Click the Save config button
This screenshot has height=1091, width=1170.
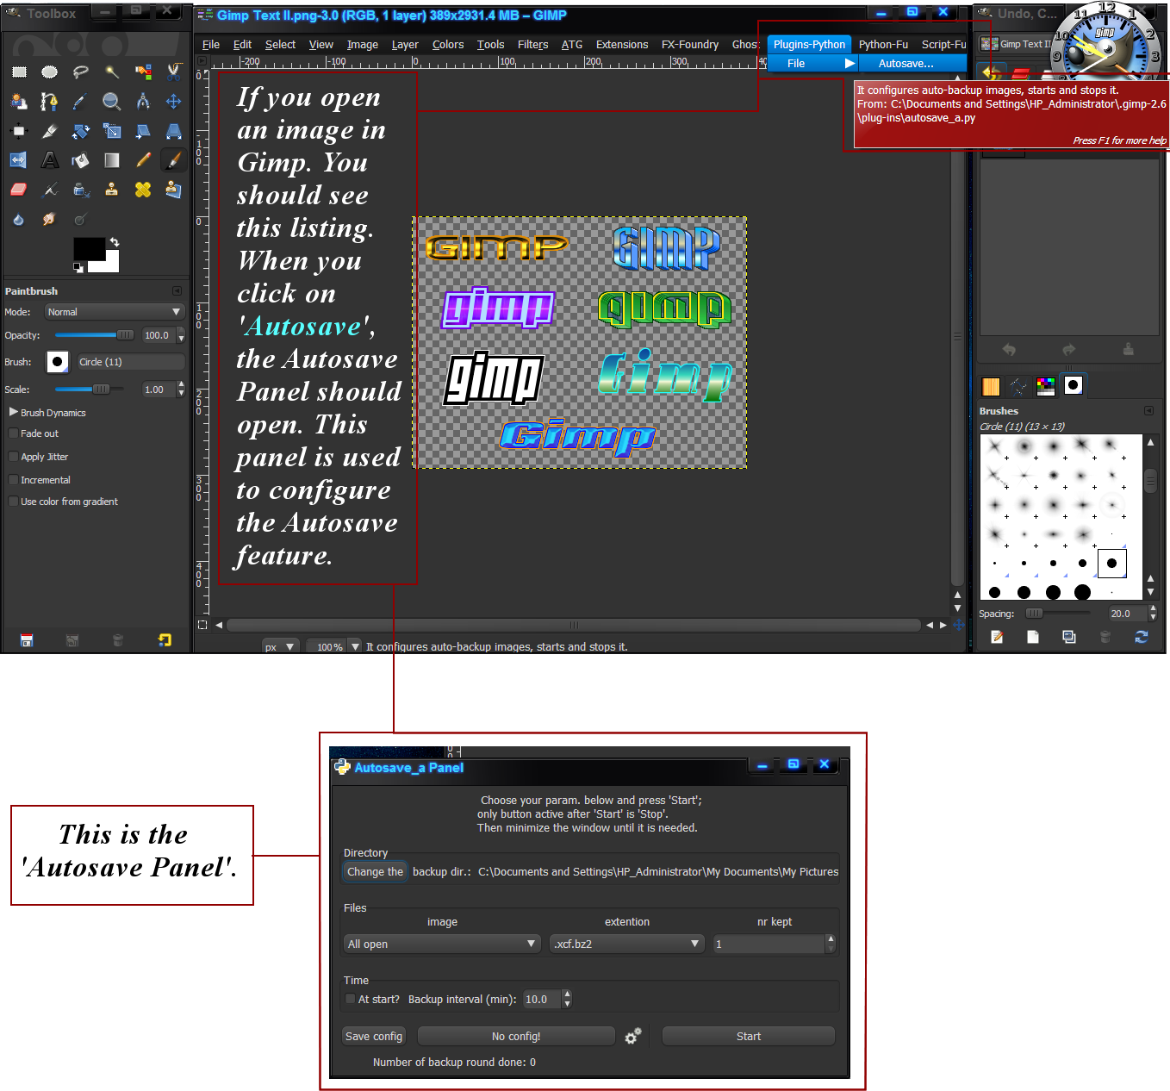[x=374, y=1037]
